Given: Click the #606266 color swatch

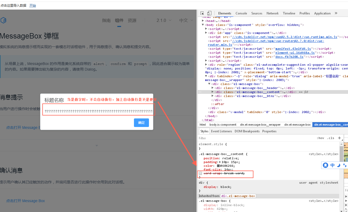Looking at the screenshot, I should tap(218, 166).
